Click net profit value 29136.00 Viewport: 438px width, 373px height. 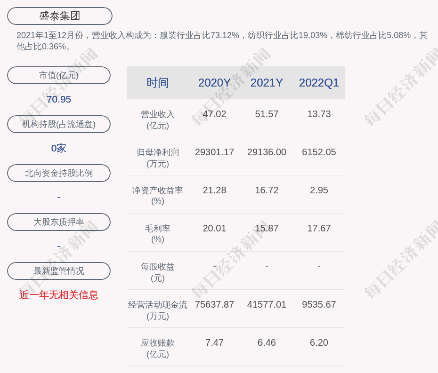tap(267, 152)
